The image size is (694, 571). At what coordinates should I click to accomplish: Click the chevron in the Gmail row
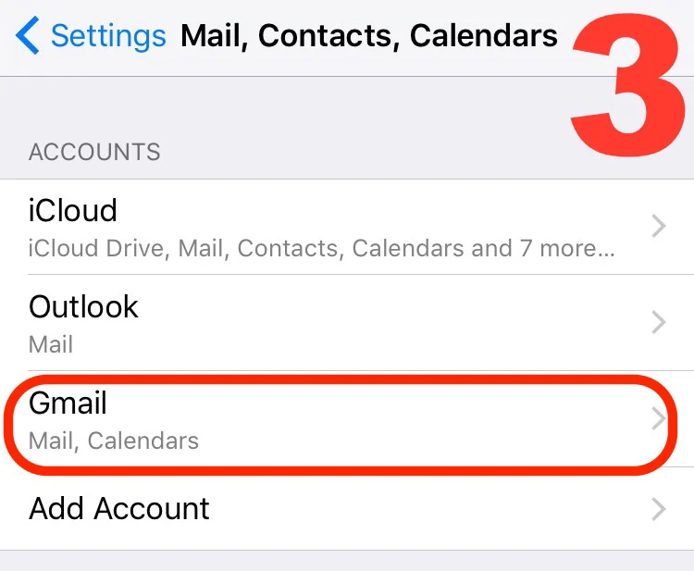point(659,418)
